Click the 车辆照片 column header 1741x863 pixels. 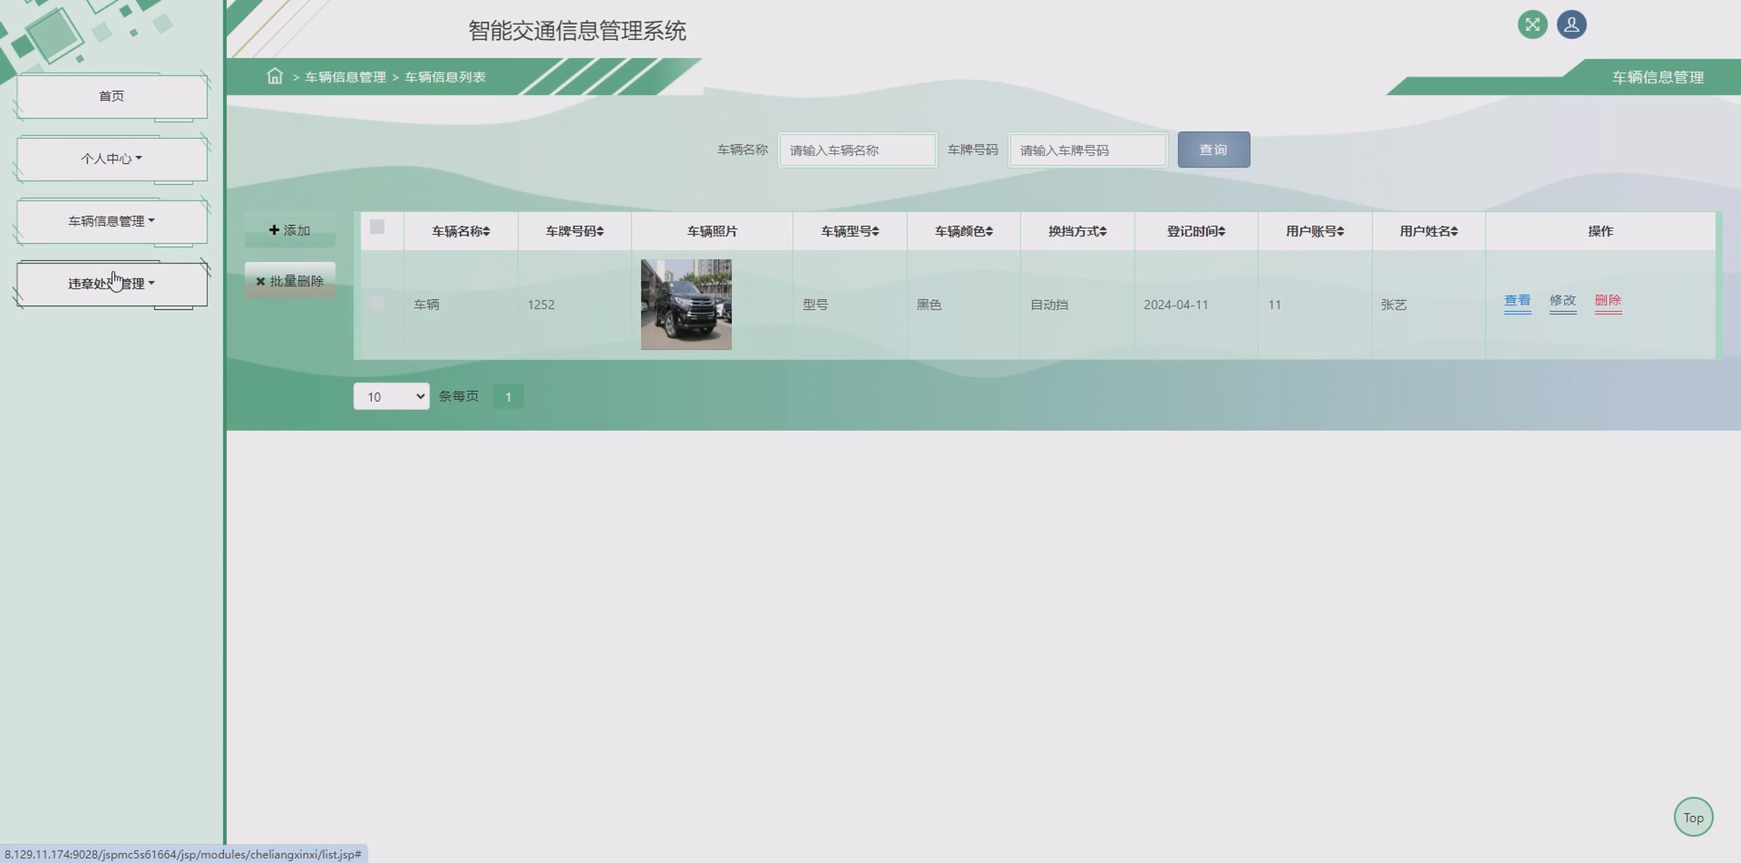tap(711, 231)
